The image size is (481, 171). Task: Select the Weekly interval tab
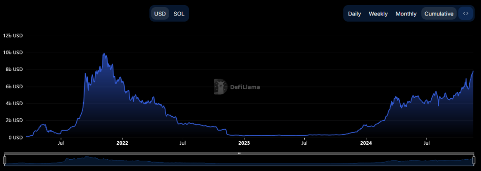click(x=378, y=14)
